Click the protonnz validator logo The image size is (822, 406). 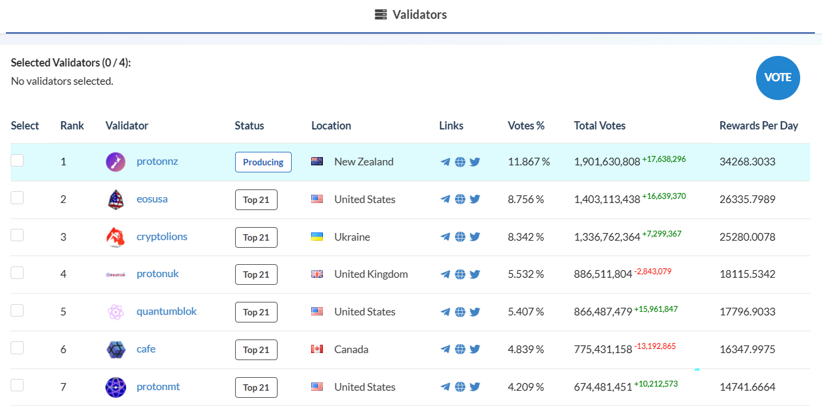[115, 162]
